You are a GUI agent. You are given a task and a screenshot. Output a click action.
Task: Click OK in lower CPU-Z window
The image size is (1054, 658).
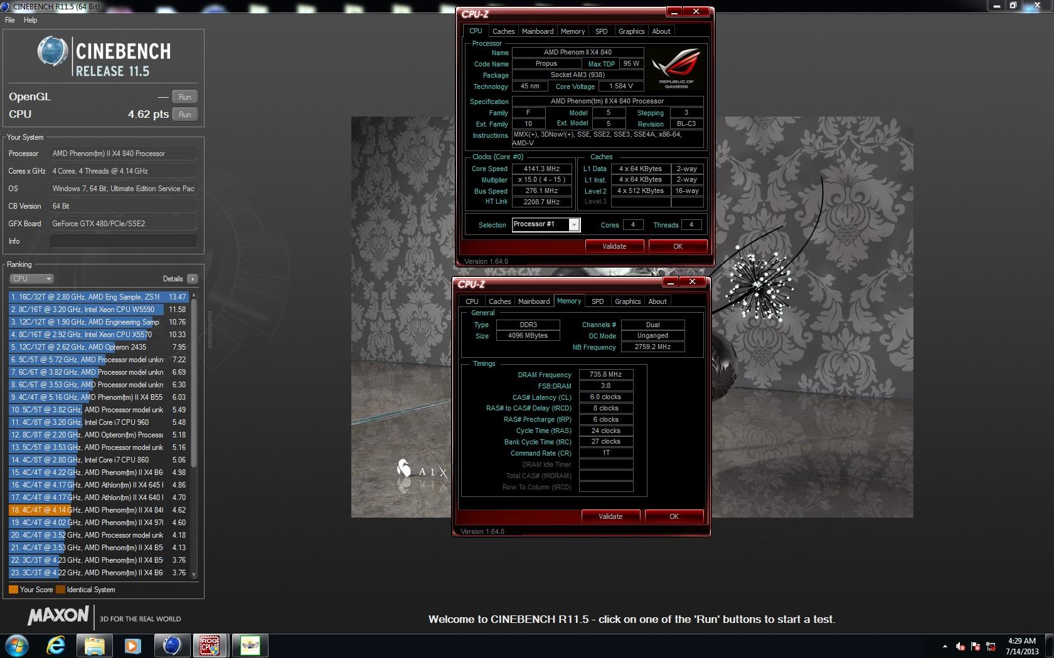point(674,516)
